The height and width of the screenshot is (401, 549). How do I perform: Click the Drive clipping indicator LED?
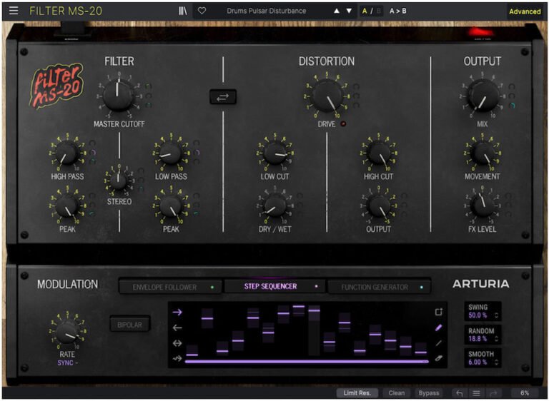(343, 123)
